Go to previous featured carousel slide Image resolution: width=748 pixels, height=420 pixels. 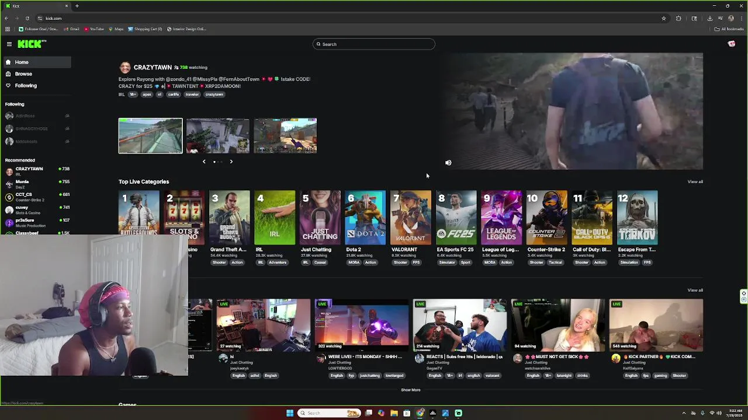[204, 162]
